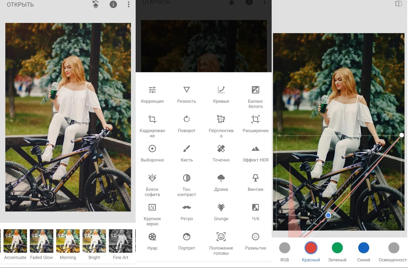Switch to the blue (Синий) channel
The width and height of the screenshot is (408, 268).
(363, 248)
